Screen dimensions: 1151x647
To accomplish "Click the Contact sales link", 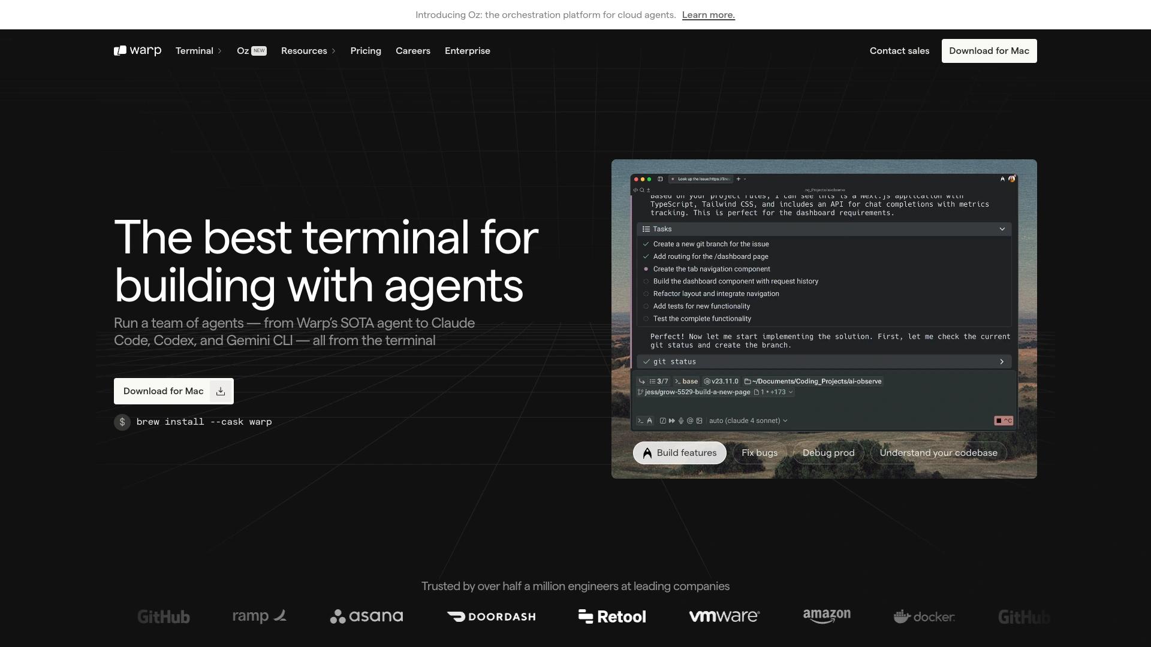I will (x=899, y=51).
